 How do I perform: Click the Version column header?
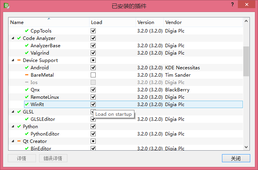pyautogui.click(x=150, y=22)
